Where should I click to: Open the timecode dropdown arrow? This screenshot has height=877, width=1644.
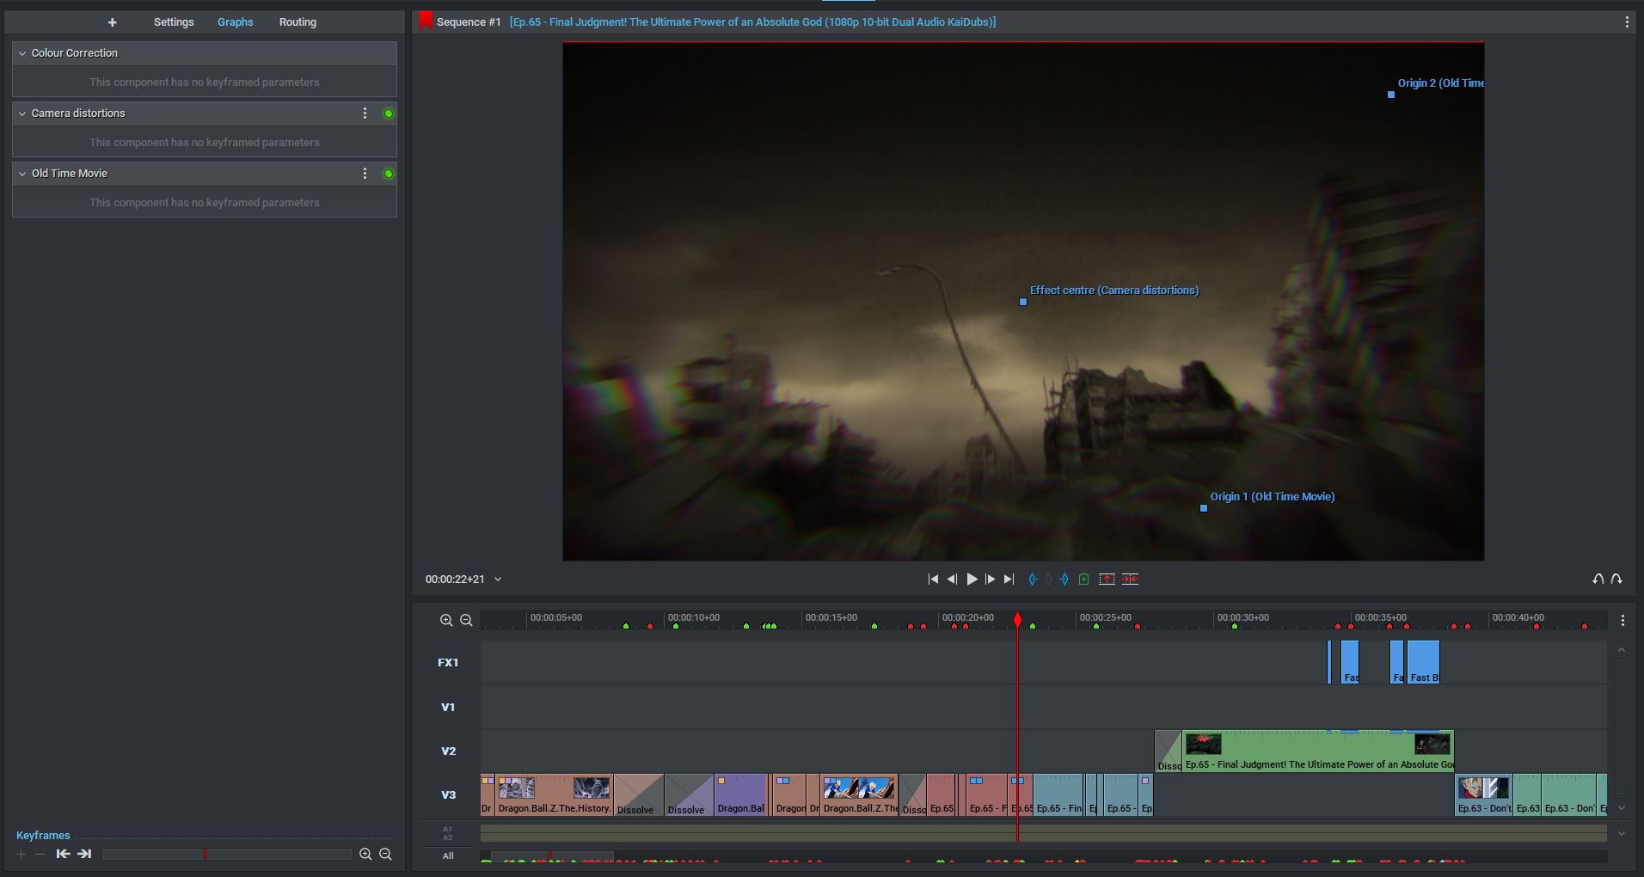coord(498,580)
